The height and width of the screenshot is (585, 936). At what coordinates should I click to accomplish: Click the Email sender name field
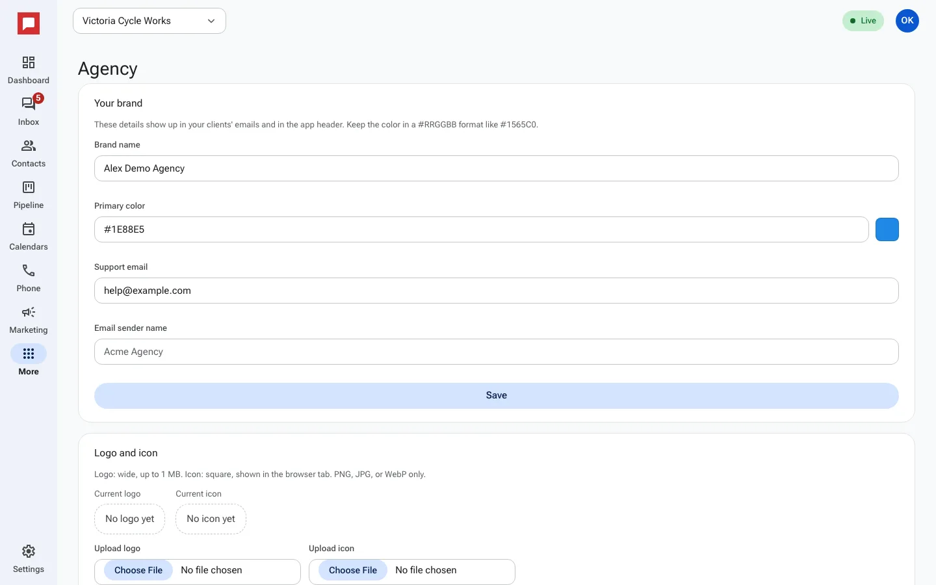[x=497, y=352]
